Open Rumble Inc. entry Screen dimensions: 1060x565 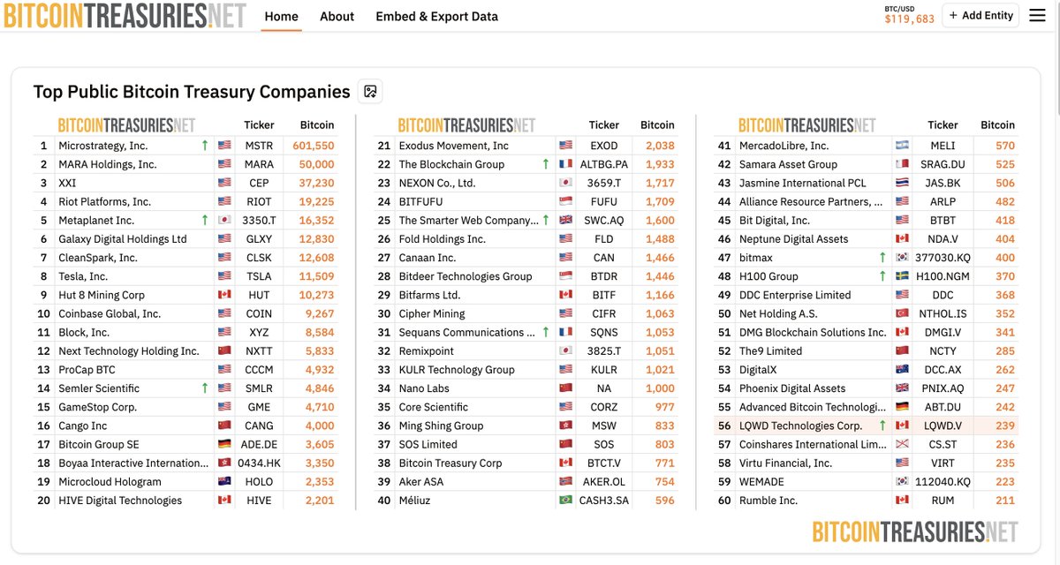click(768, 501)
